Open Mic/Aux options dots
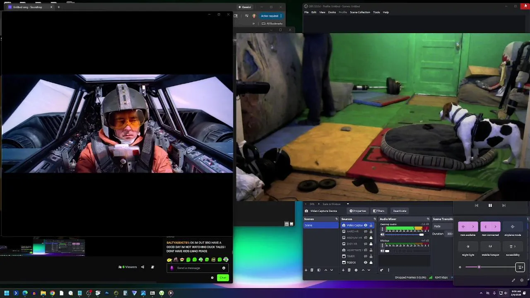 coord(382,245)
